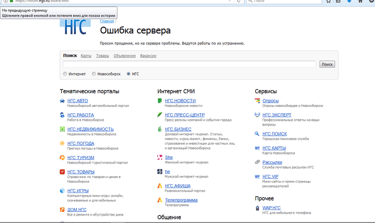Viewport: 375px width, 223px height.
Task: Select the Интернет search scope radio
Action: point(65,74)
